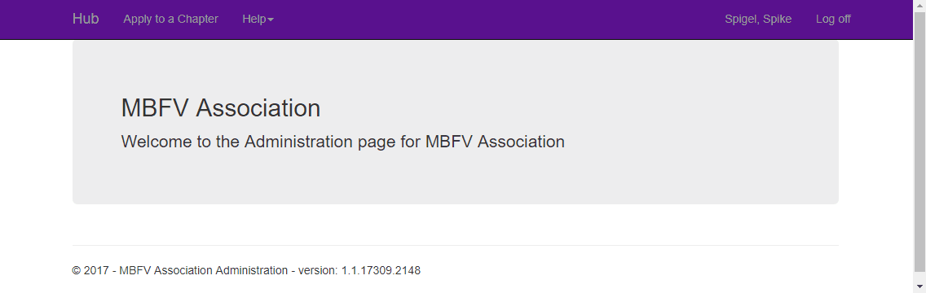Log off from the administration site

(x=833, y=19)
